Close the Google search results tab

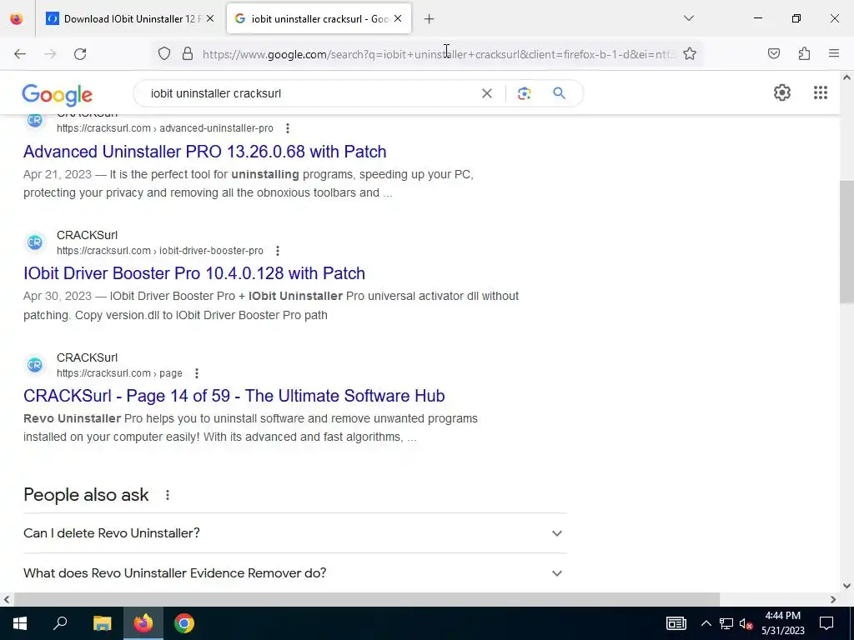tap(398, 19)
